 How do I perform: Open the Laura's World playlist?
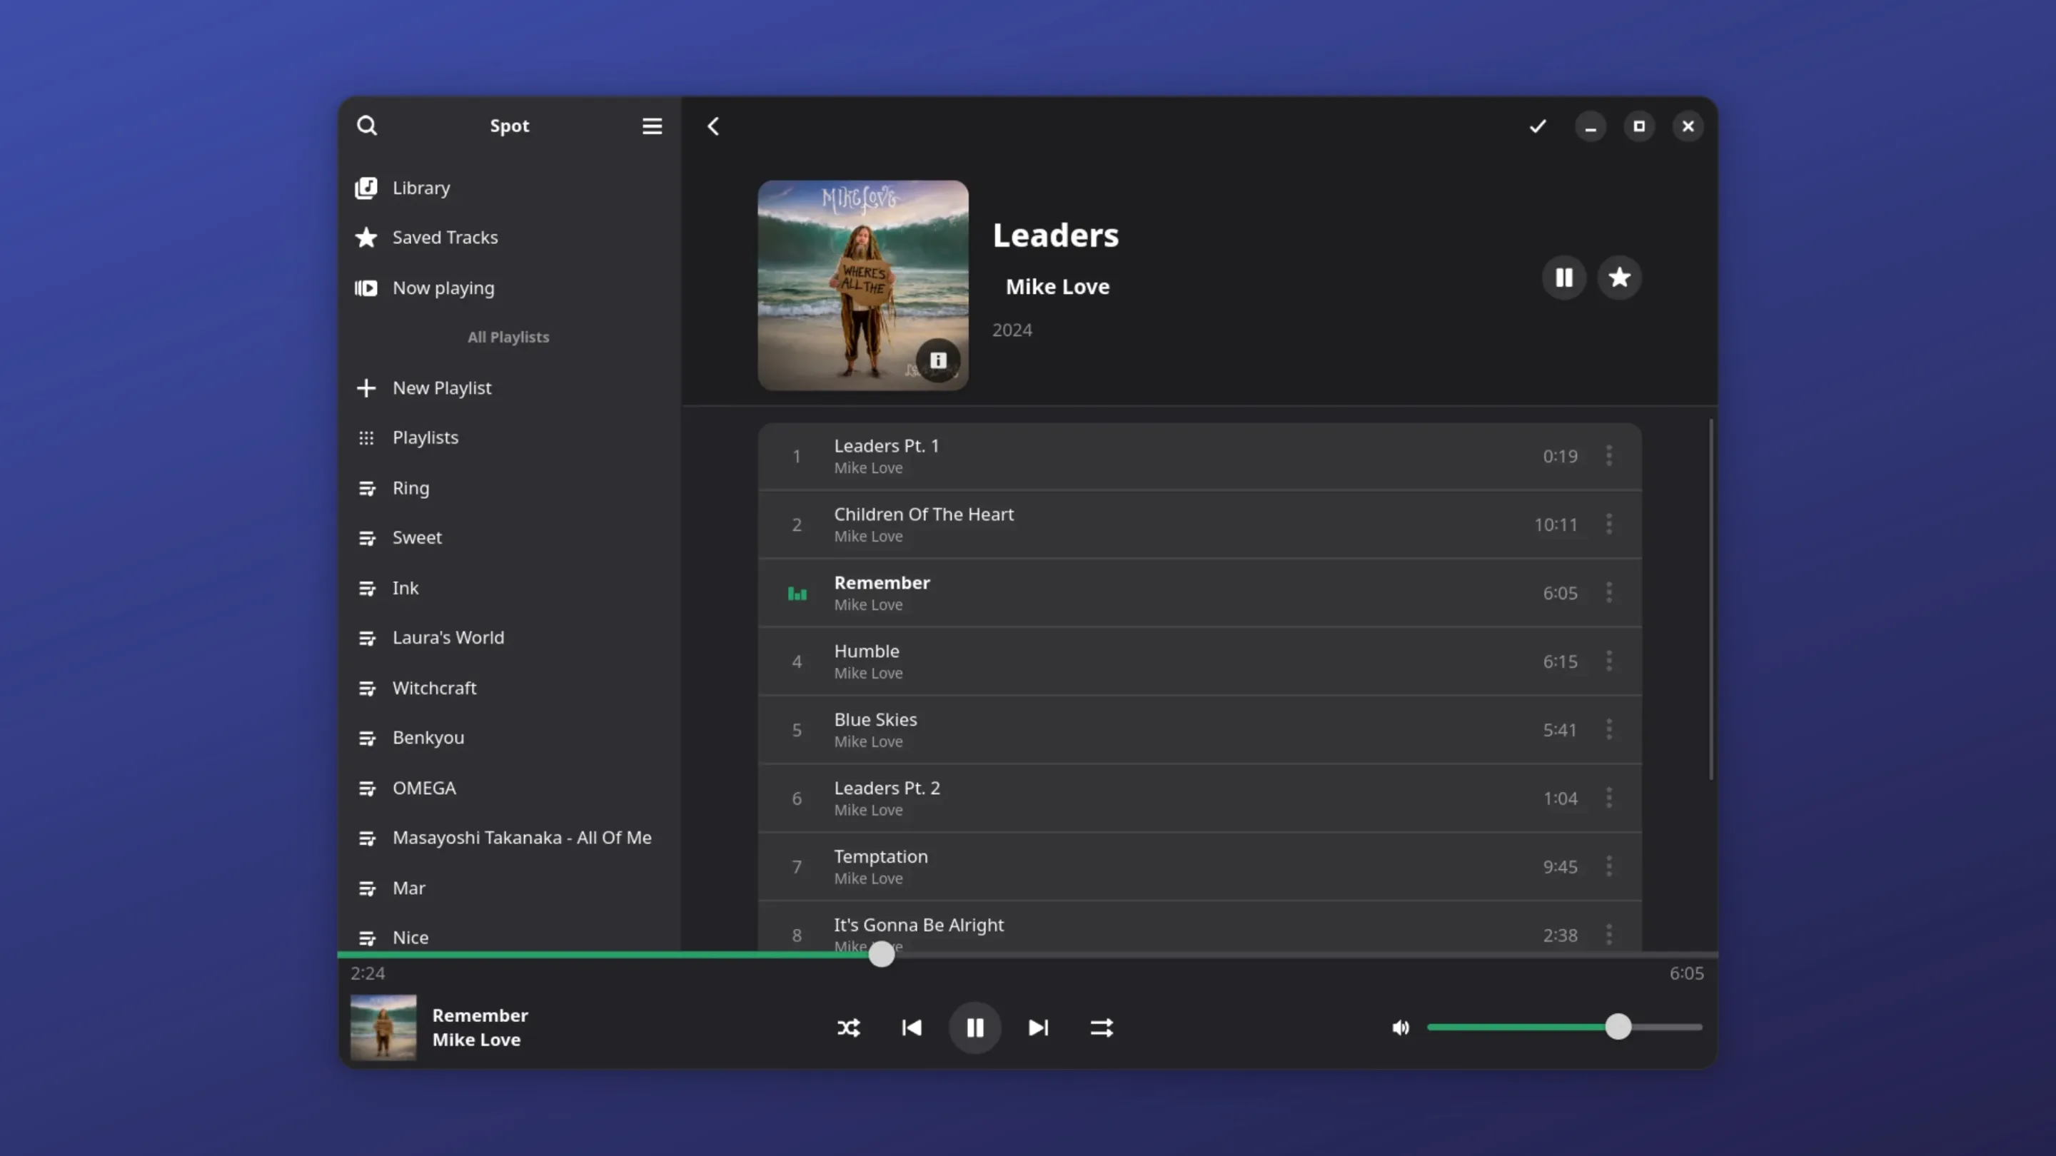click(x=448, y=637)
